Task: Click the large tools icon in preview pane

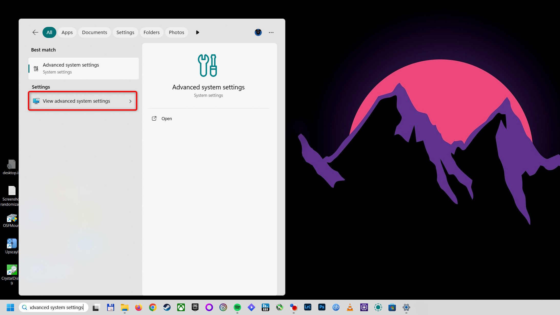Action: click(208, 65)
